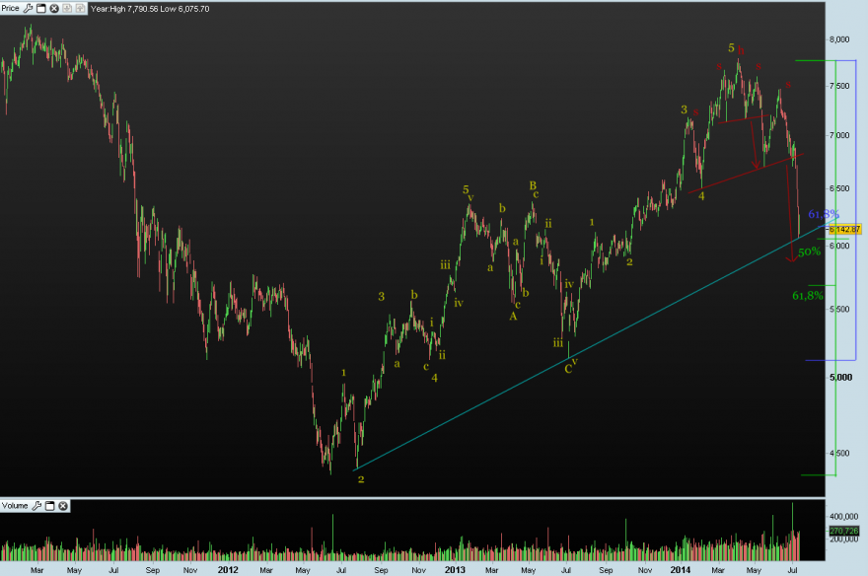Select the yellow wave 5 label at 2014 top
The image size is (868, 576).
[x=731, y=48]
